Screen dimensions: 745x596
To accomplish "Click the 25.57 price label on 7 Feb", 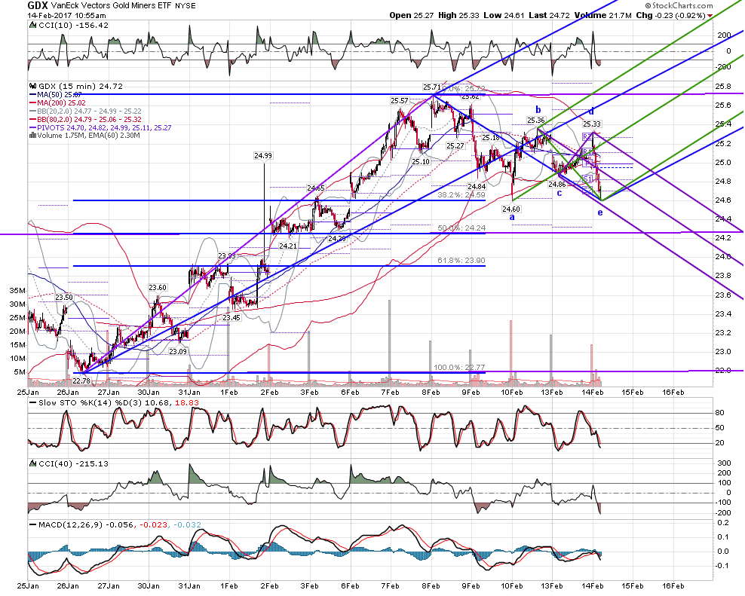I will click(x=400, y=101).
